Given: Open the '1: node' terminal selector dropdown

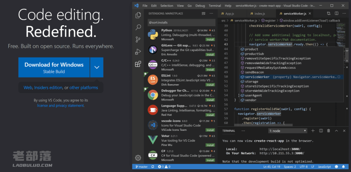Looking at the screenshot, I should [288, 131].
